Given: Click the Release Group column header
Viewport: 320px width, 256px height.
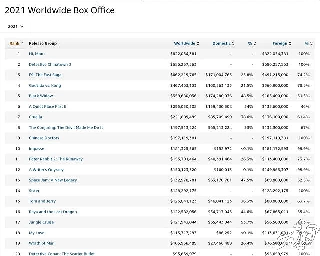Looking at the screenshot, I should point(43,43).
